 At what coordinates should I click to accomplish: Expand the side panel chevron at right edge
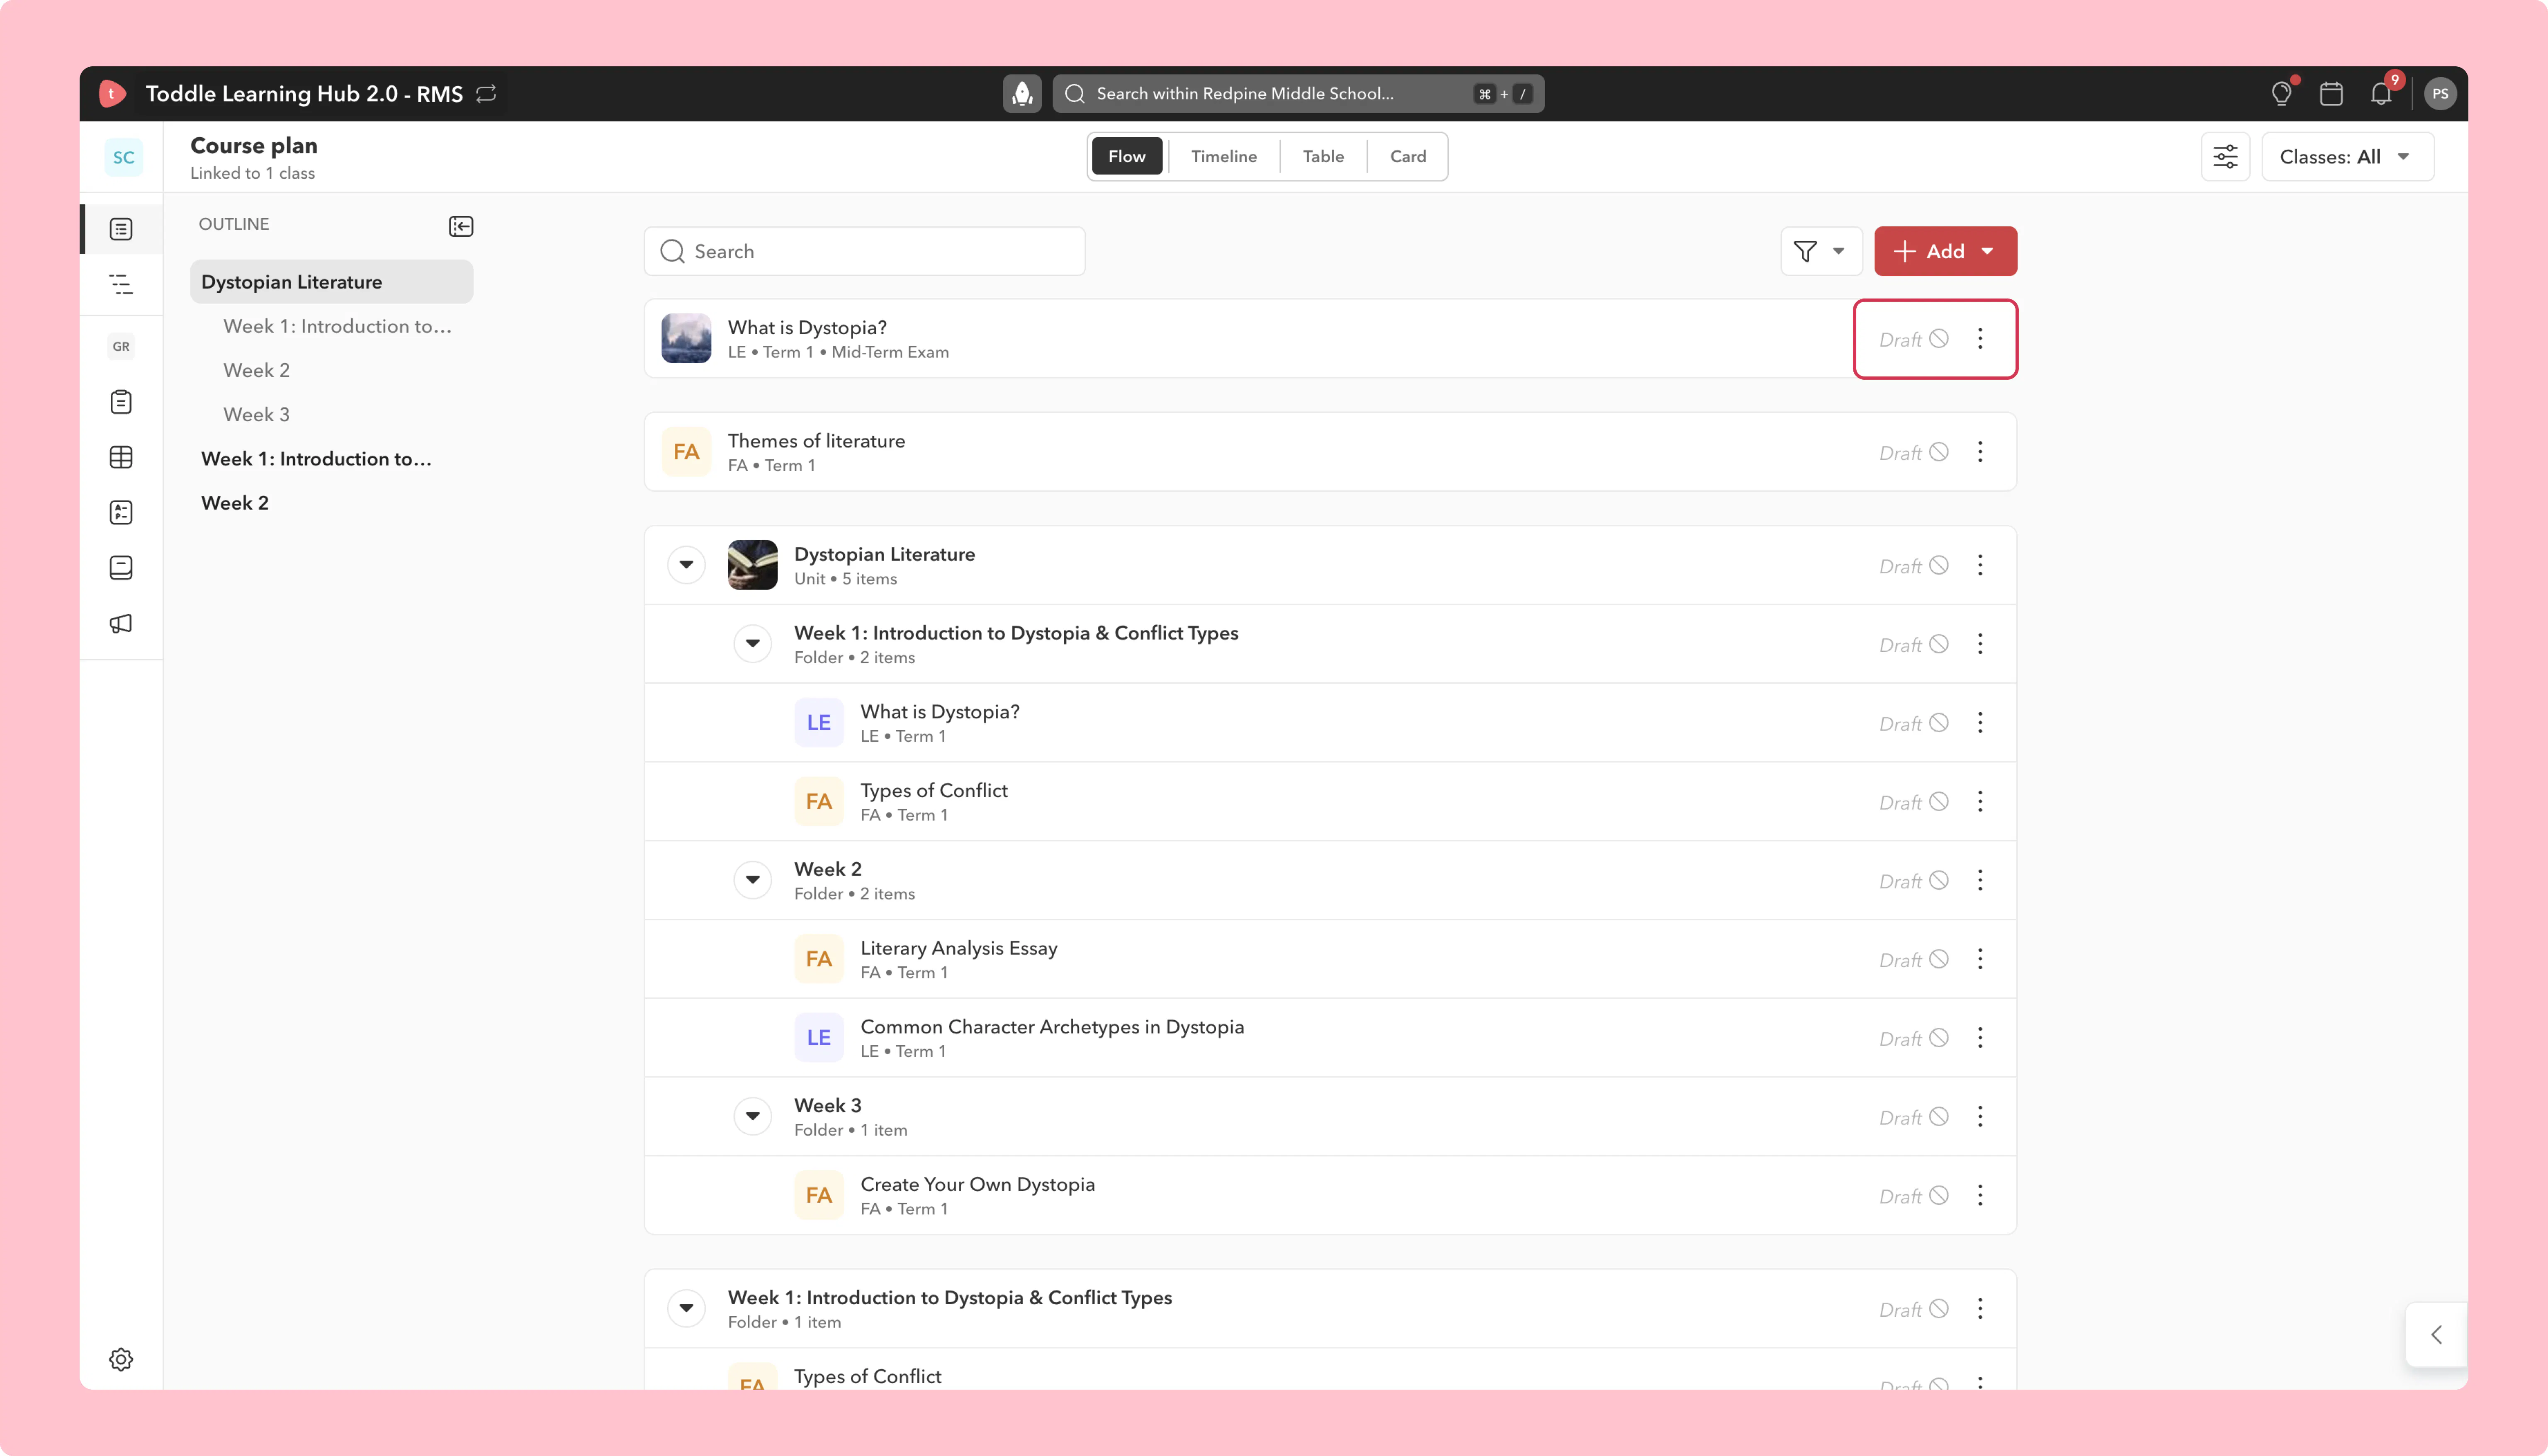2437,1334
